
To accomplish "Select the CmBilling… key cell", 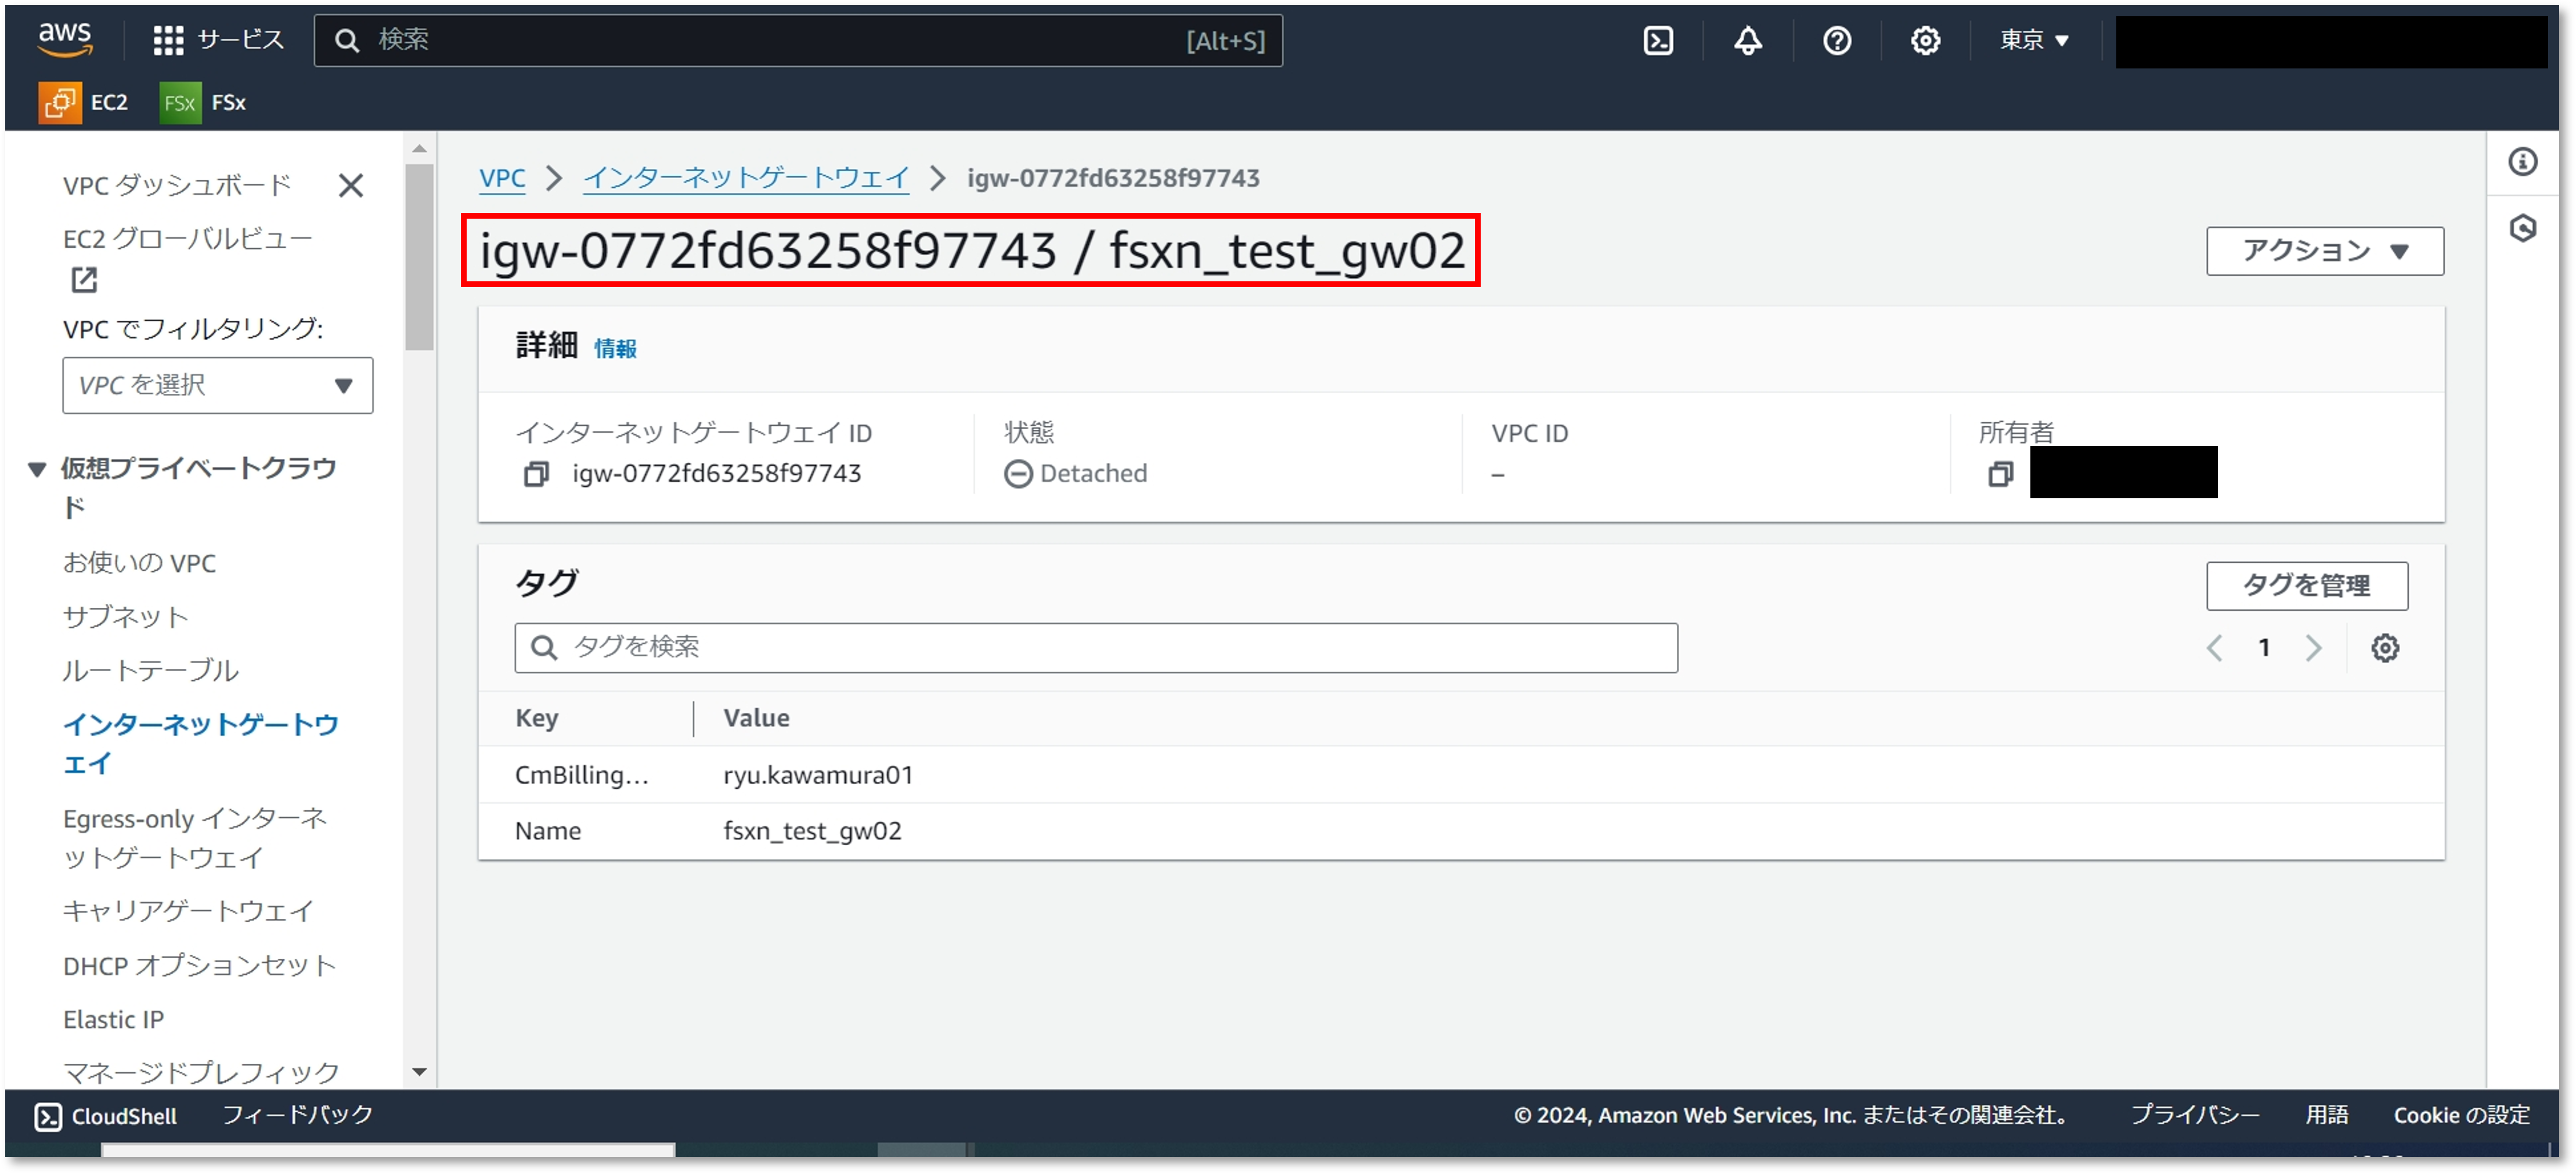I will [581, 774].
